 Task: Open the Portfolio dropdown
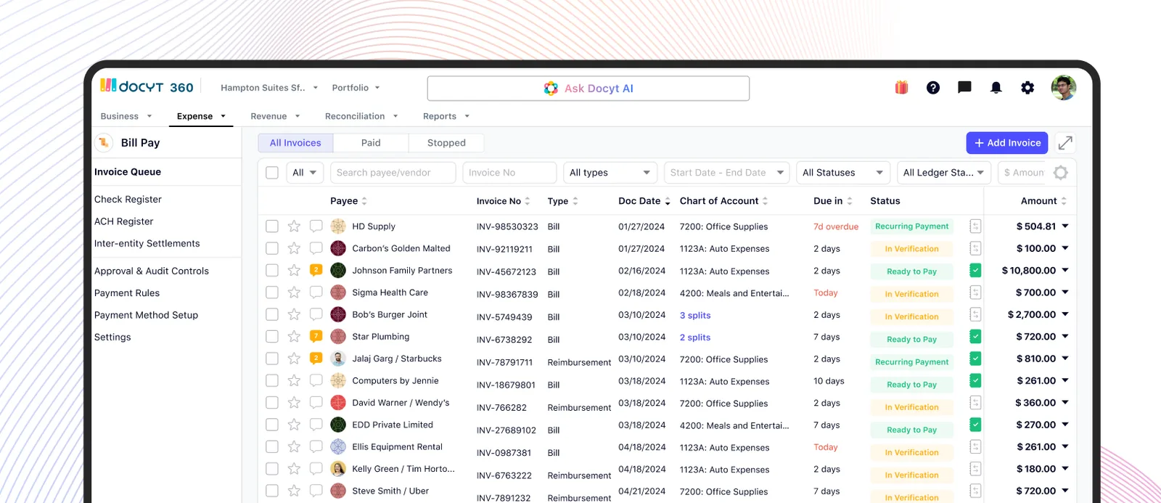356,88
